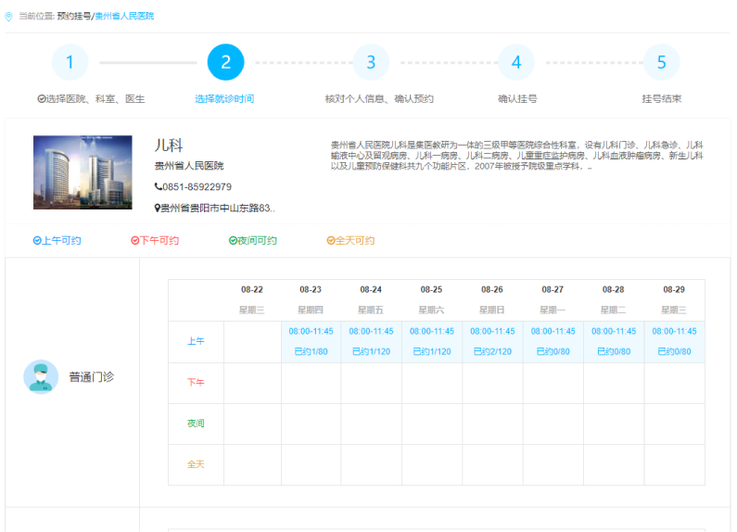Click the location pin icon
This screenshot has height=532, width=737.
[9, 17]
